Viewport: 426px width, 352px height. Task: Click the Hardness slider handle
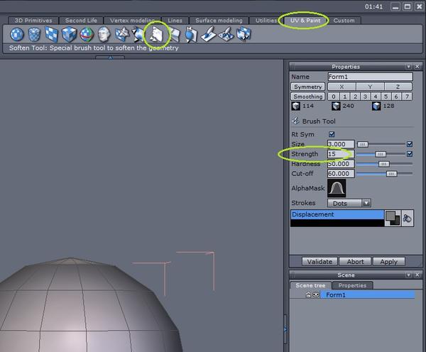click(x=383, y=164)
